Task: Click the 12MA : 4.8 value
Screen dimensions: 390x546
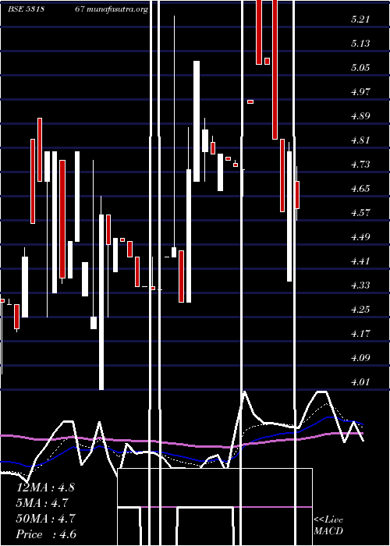Action: (45, 487)
